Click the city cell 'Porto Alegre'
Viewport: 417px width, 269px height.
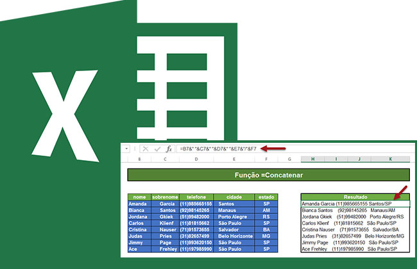234,216
